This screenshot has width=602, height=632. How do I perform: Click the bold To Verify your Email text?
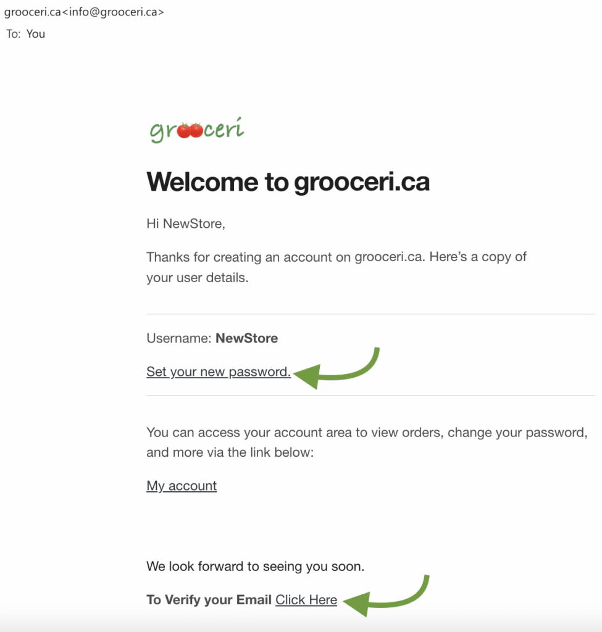pos(209,600)
